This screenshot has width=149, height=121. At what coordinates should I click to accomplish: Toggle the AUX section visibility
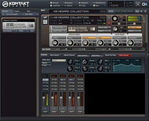click(137, 11)
